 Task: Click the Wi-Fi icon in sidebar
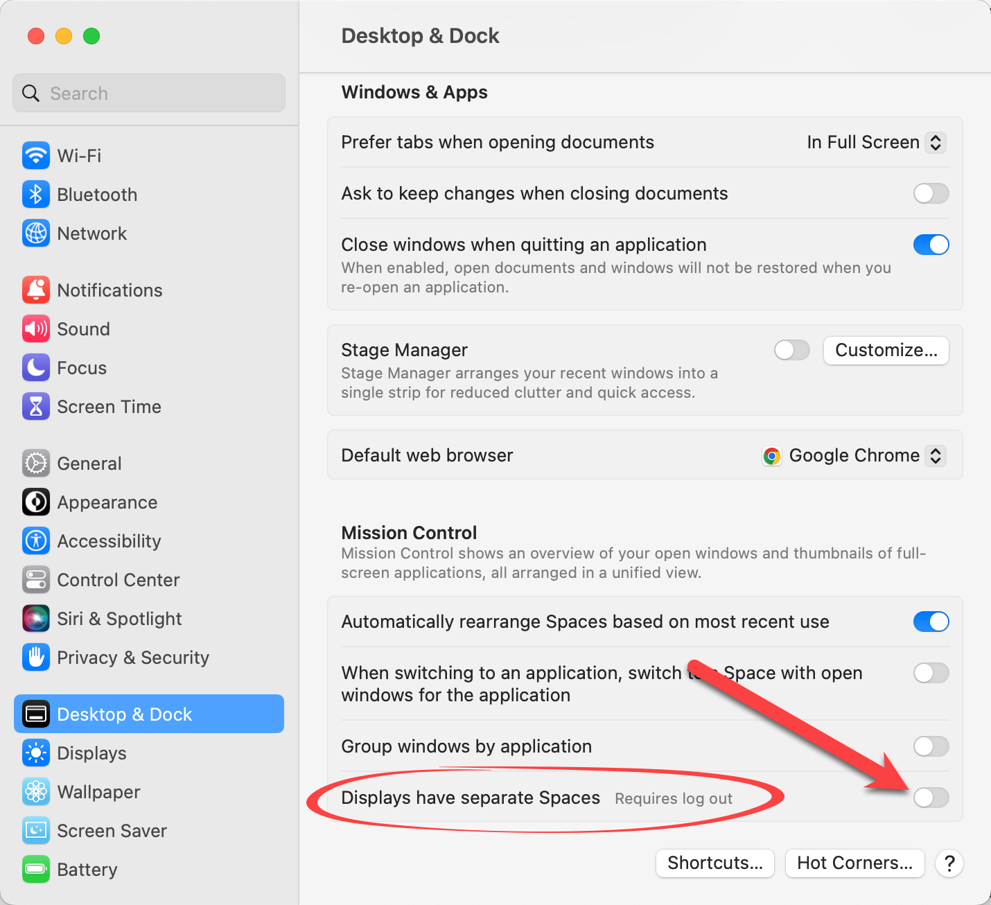(36, 155)
